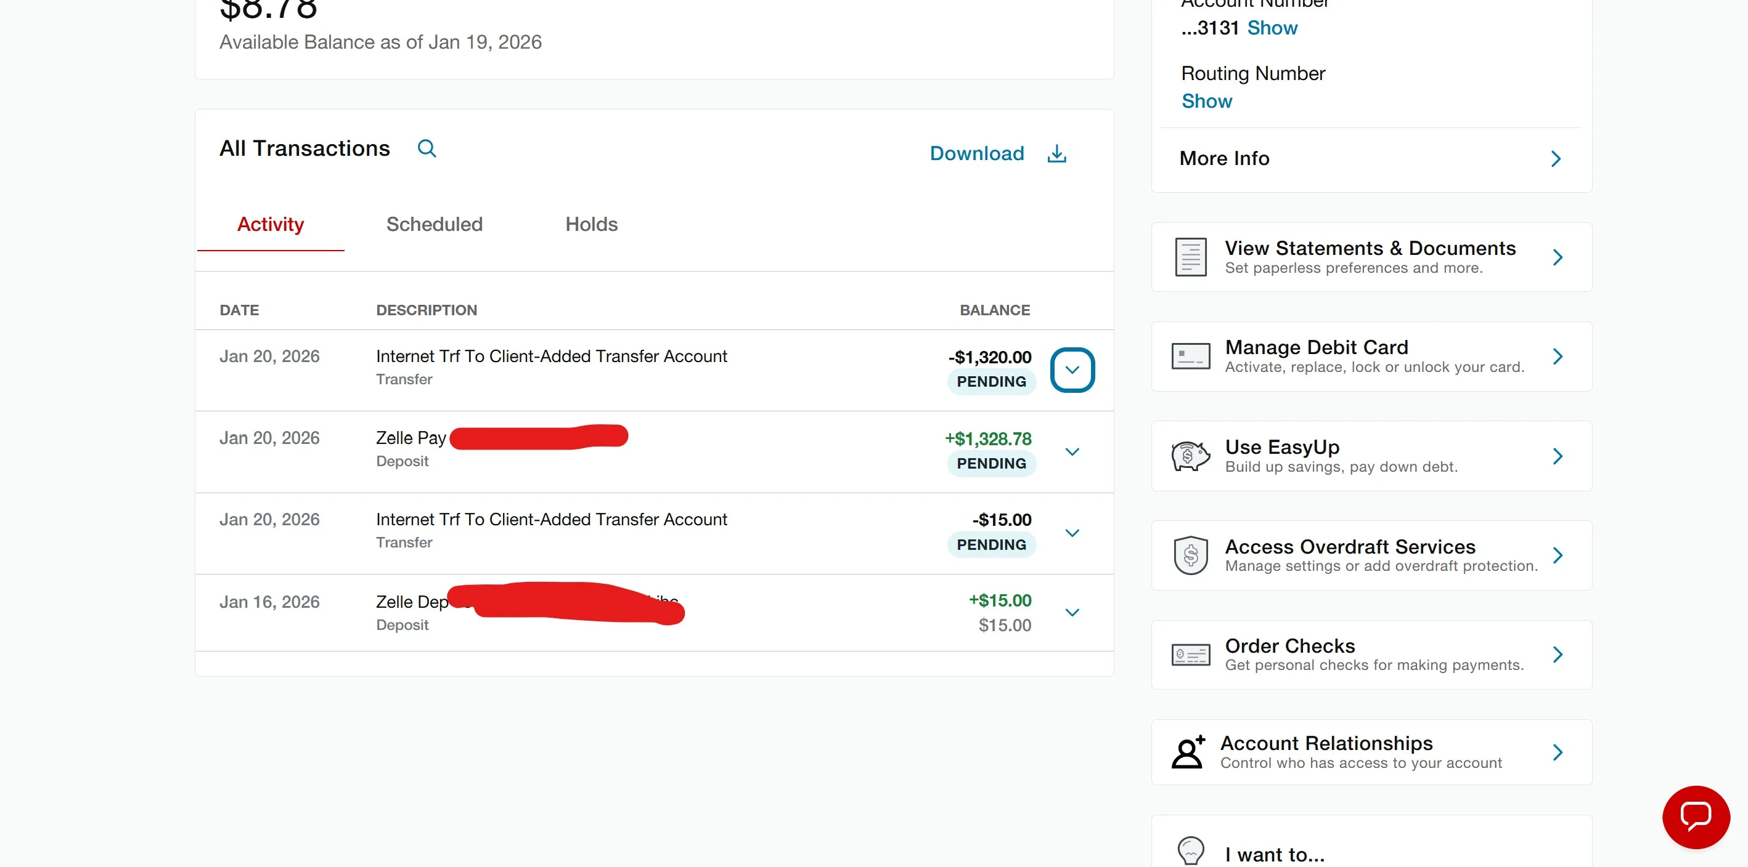Screen dimensions: 1748x867
Task: Switch to the Scheduled tab
Action: (x=435, y=224)
